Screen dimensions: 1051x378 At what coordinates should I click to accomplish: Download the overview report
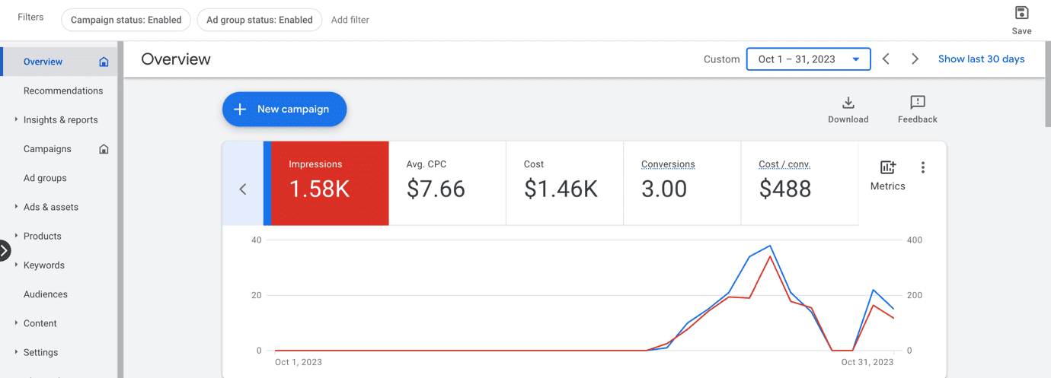click(848, 109)
